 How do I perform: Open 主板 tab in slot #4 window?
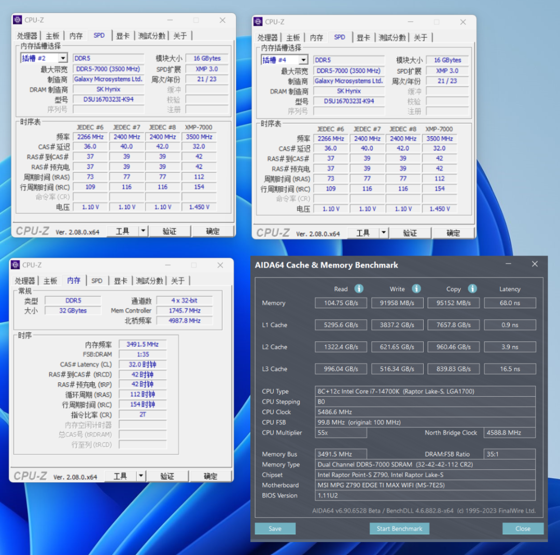(293, 37)
